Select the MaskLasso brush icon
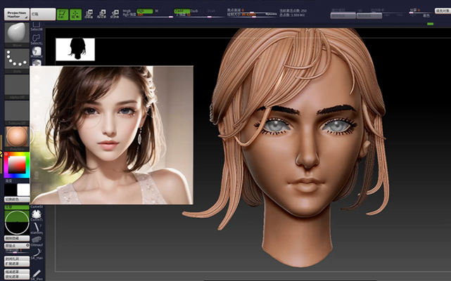Image resolution: width=451 pixels, height=281 pixels. pyautogui.click(x=37, y=52)
